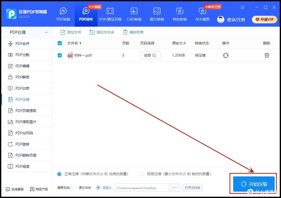Click the 登录/注册 link
The image size is (281, 198).
point(236,20)
